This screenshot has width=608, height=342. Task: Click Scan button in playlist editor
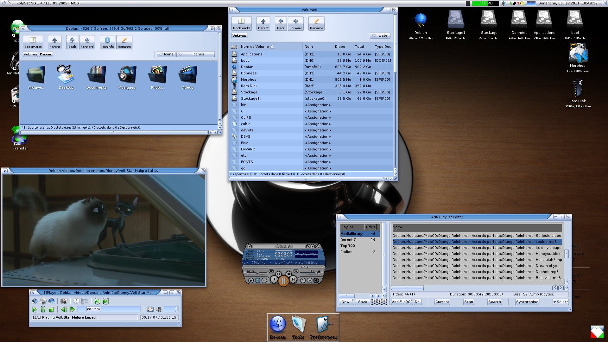click(468, 302)
